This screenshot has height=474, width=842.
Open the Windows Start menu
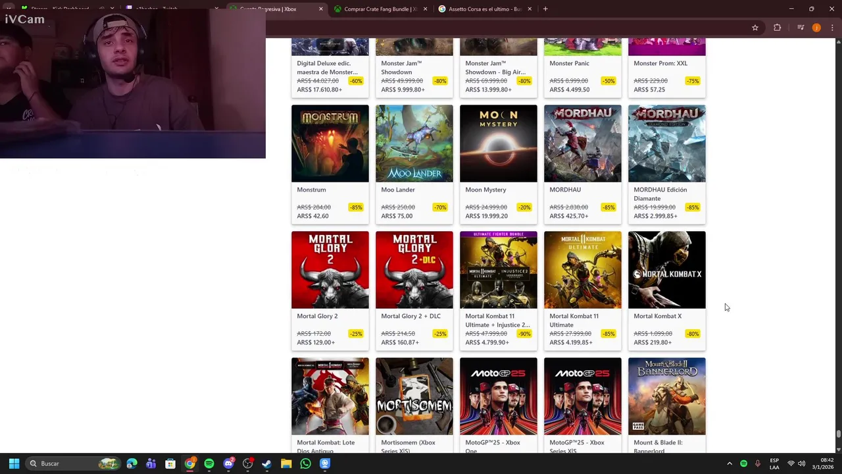[x=14, y=463]
